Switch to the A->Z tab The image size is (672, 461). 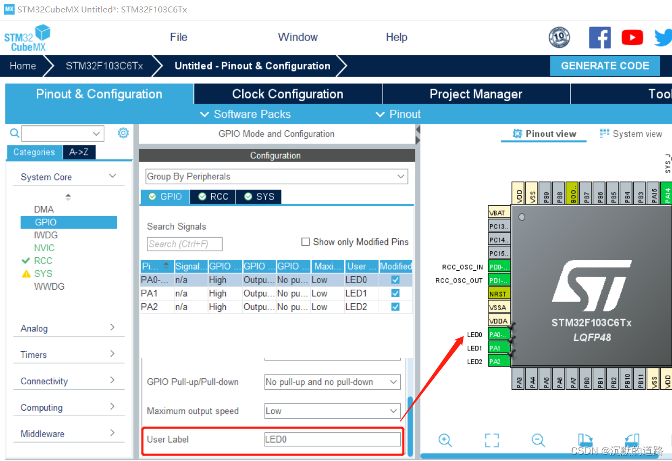click(x=79, y=152)
